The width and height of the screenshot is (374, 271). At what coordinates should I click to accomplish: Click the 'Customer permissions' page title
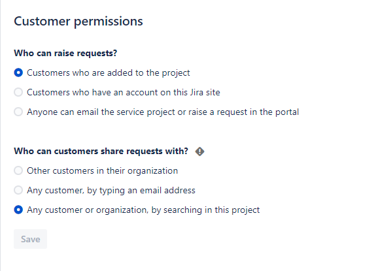tap(78, 22)
